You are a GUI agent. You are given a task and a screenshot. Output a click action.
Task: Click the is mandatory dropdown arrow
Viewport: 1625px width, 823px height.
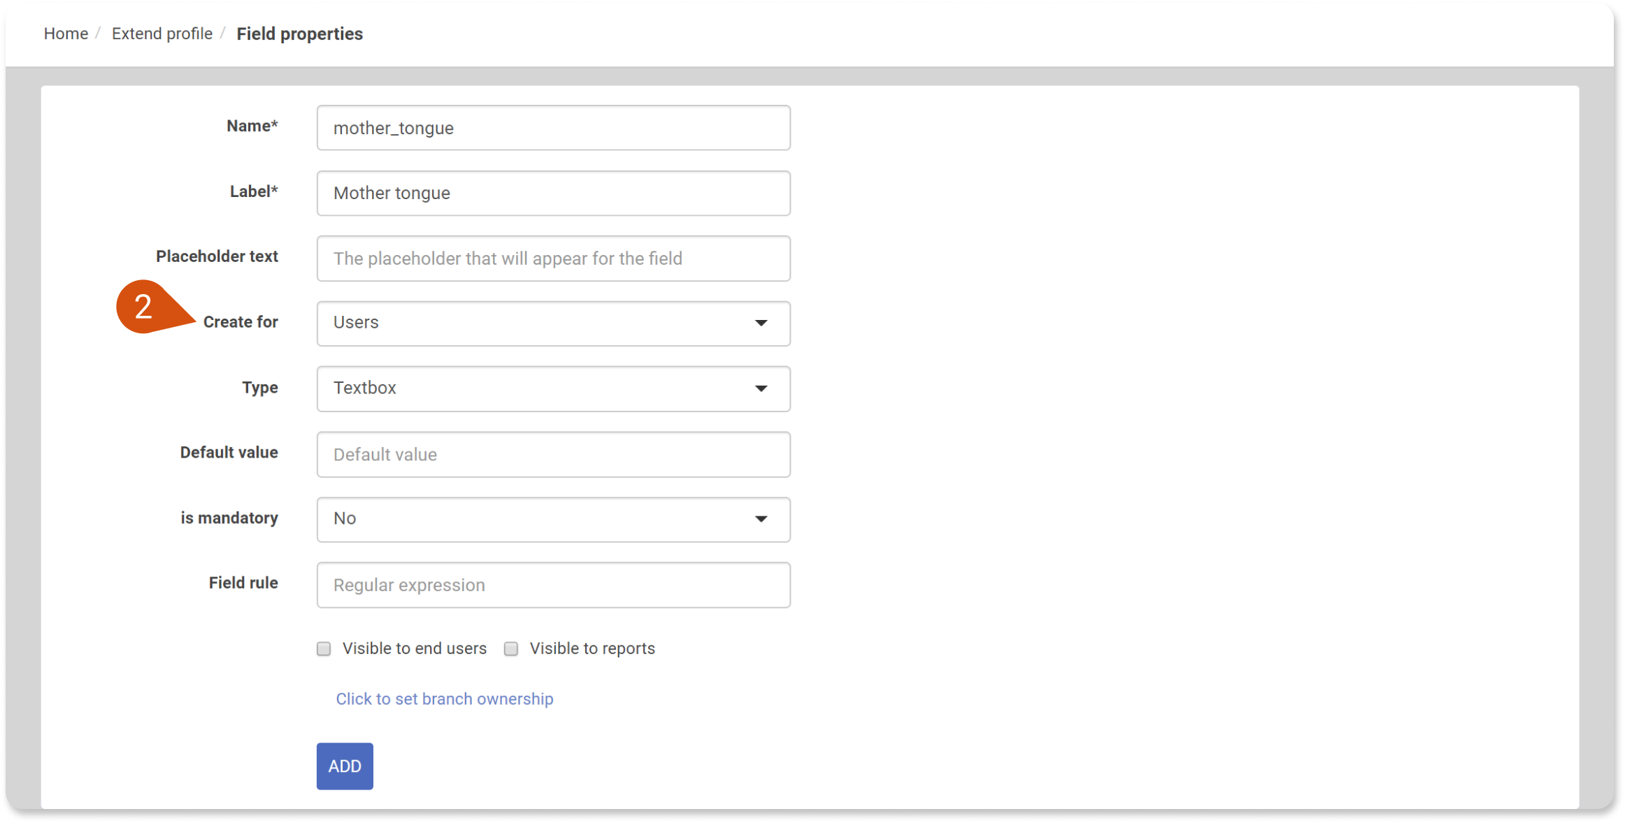click(761, 519)
